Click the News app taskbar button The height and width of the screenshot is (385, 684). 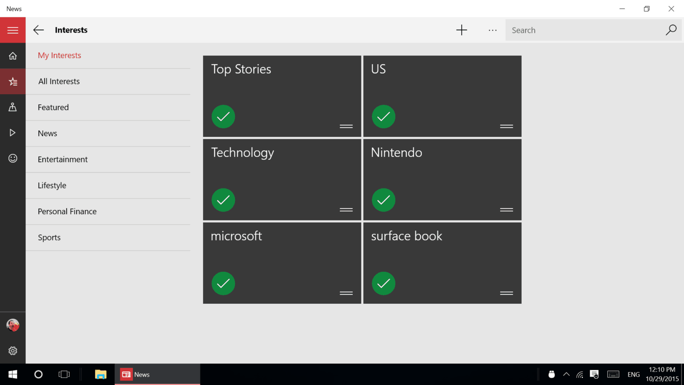157,374
